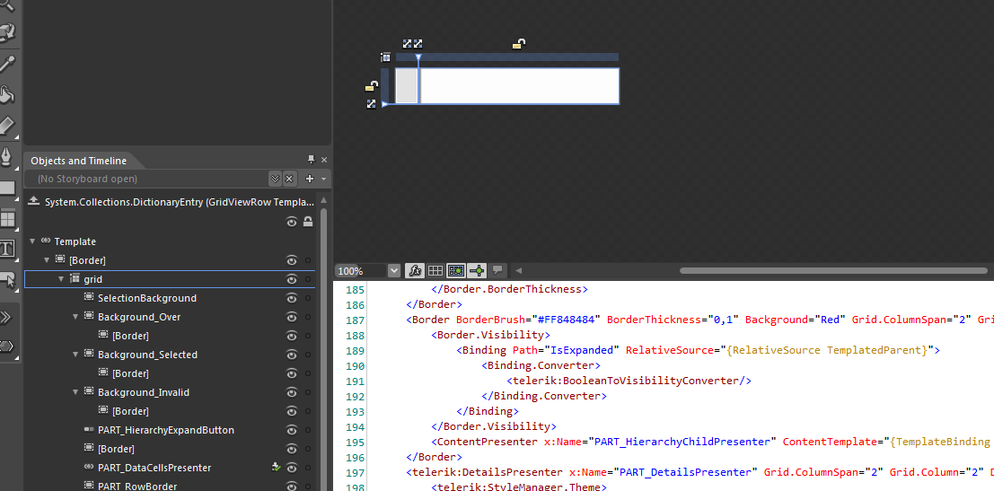Image resolution: width=994 pixels, height=491 pixels.
Task: Lock the SelectionBackground row lock dot
Action: pos(308,298)
